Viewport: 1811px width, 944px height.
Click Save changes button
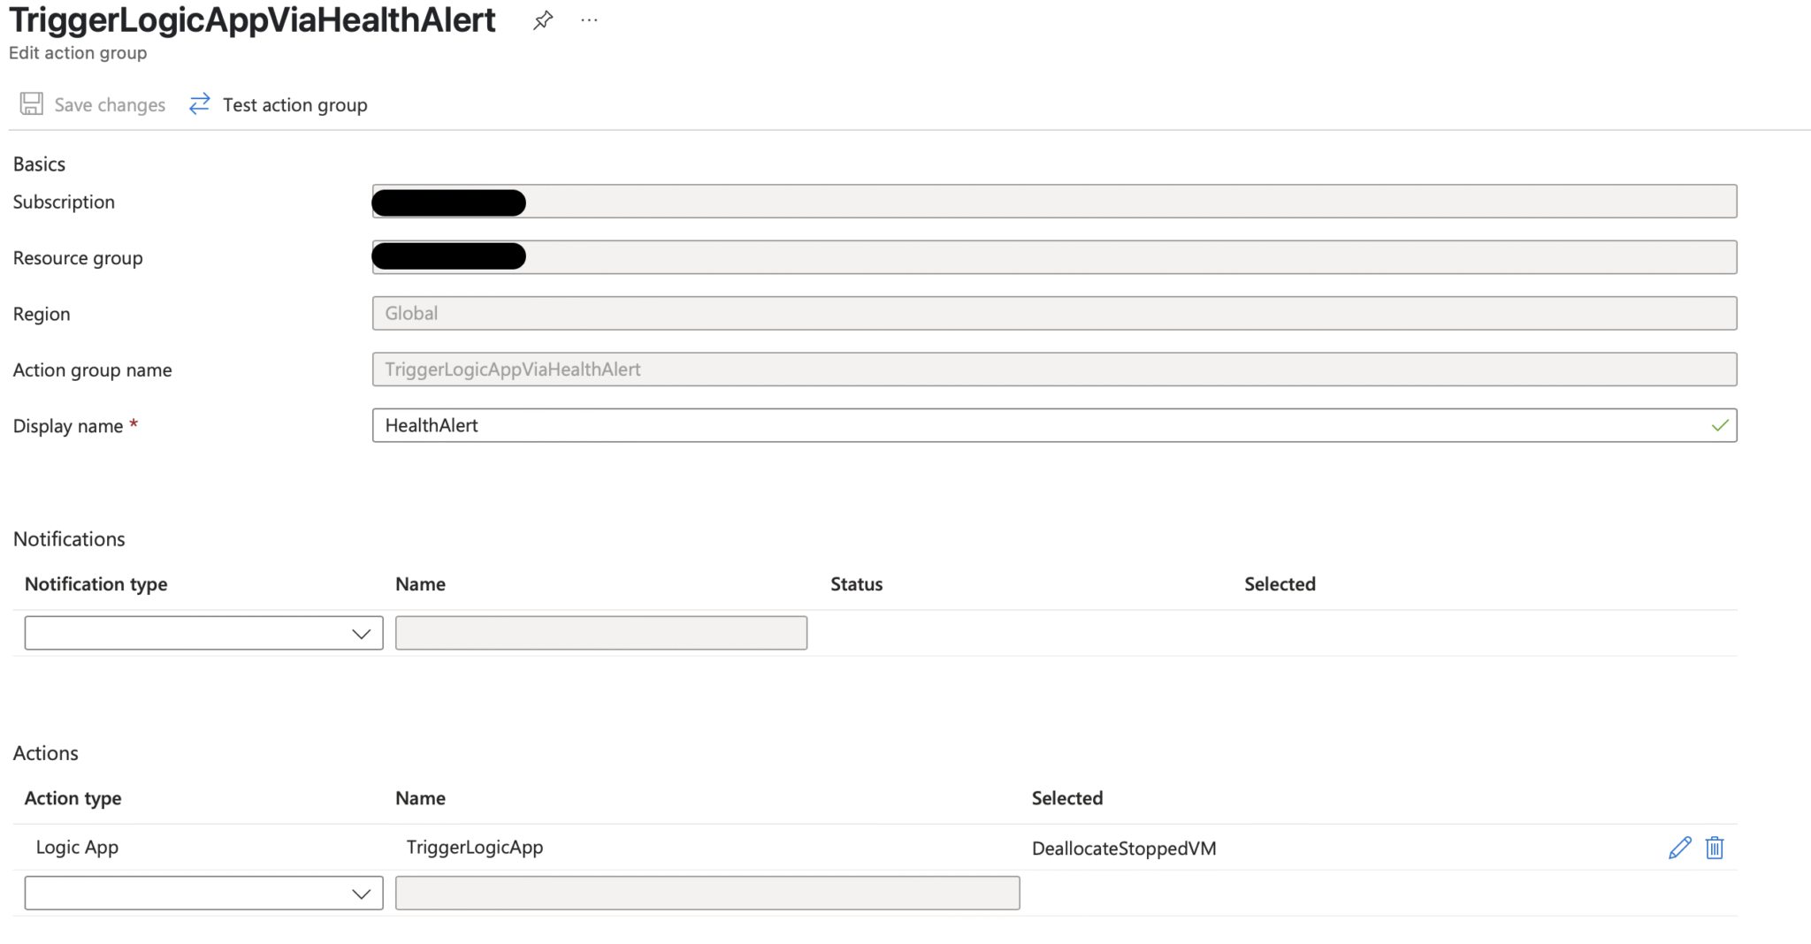tap(93, 104)
